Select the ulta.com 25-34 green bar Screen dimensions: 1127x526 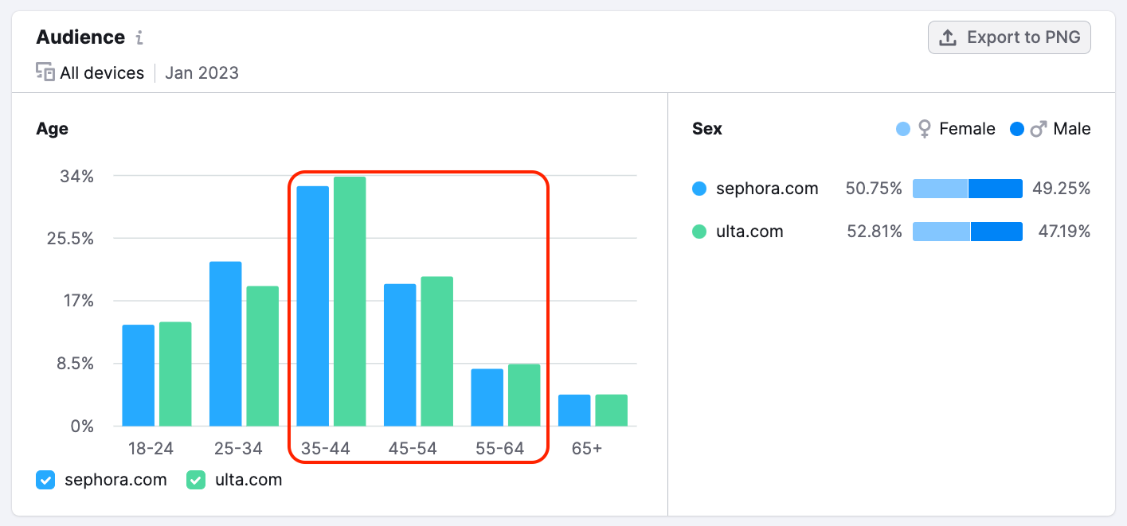[263, 356]
